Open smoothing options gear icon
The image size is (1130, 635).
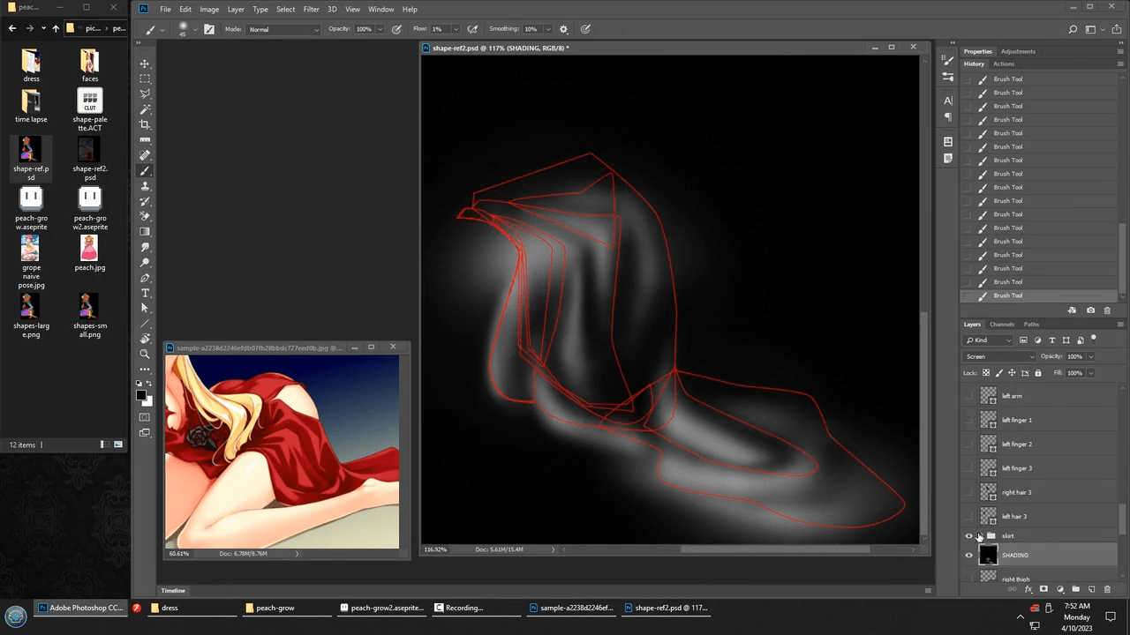coord(564,29)
